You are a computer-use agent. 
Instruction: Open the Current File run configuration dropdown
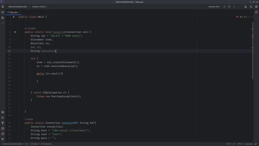click(x=214, y=7)
